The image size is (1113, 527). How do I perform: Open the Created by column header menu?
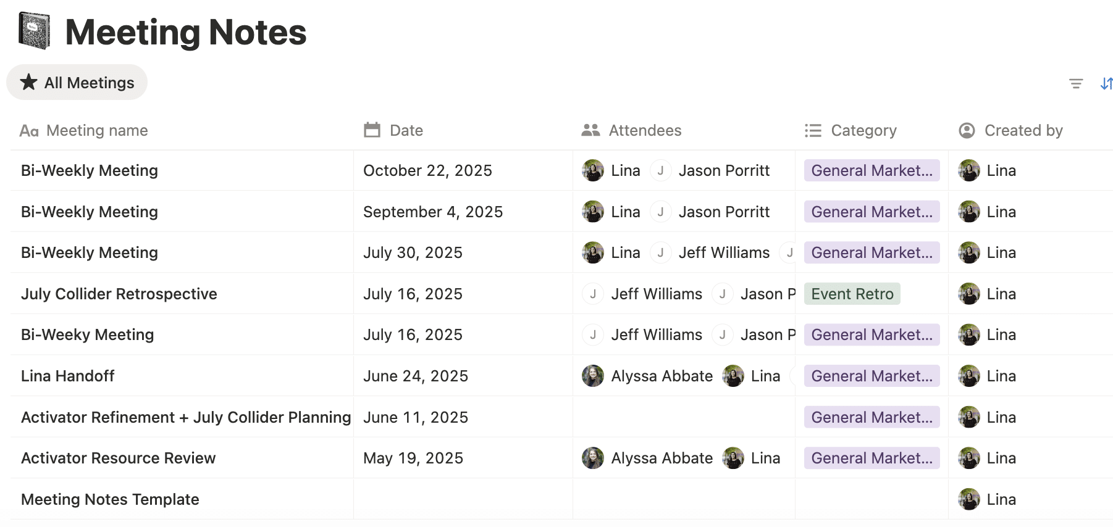tap(1023, 130)
